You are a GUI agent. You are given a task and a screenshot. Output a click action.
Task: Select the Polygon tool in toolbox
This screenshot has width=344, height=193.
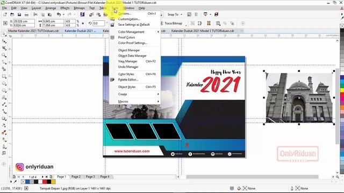(x=4, y=91)
